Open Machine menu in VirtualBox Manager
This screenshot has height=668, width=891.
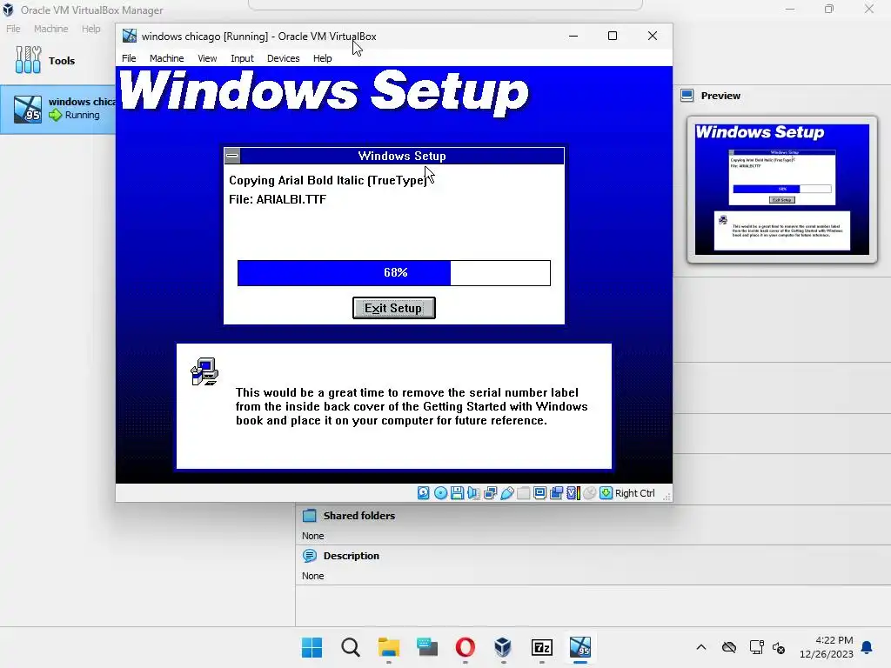tap(51, 29)
